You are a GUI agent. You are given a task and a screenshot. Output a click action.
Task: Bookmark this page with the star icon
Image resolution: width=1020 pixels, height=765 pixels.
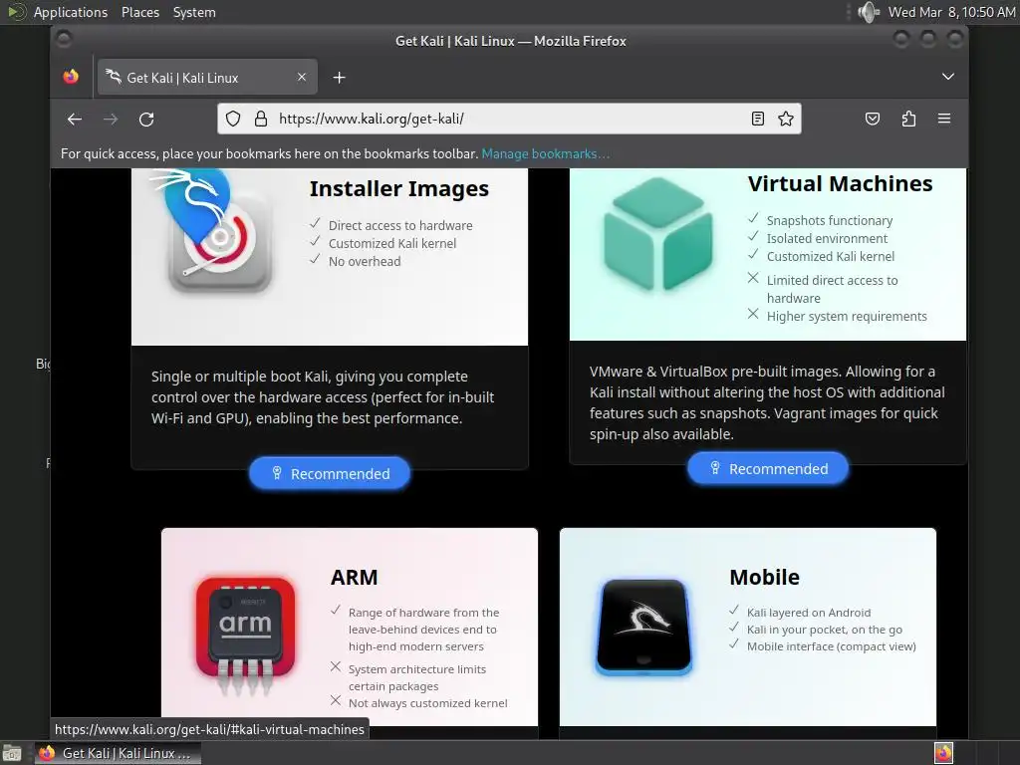786,119
